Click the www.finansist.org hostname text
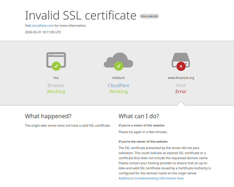This screenshot has width=234, height=187. [181, 78]
